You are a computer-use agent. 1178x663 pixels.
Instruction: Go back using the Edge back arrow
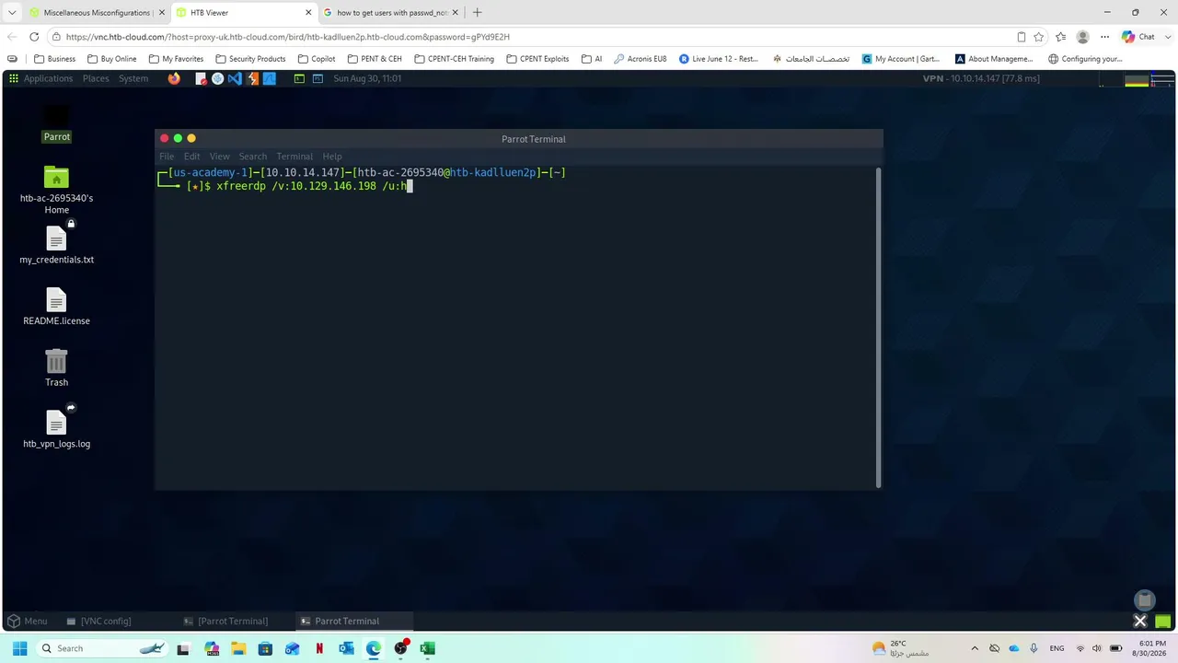pos(12,37)
